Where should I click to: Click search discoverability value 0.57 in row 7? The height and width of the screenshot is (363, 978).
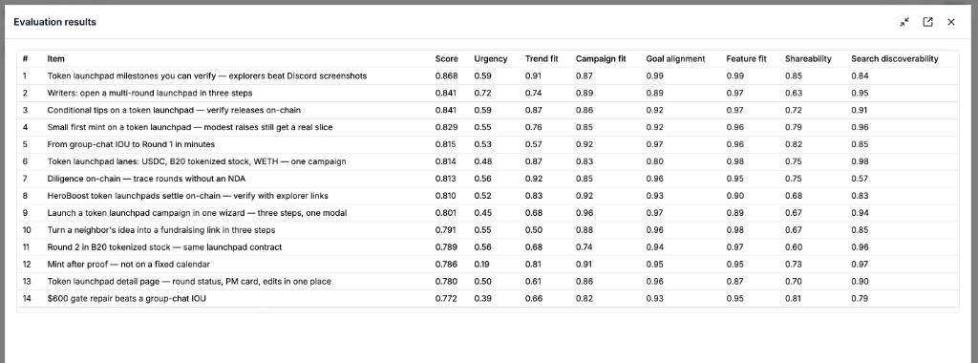pyautogui.click(x=860, y=179)
